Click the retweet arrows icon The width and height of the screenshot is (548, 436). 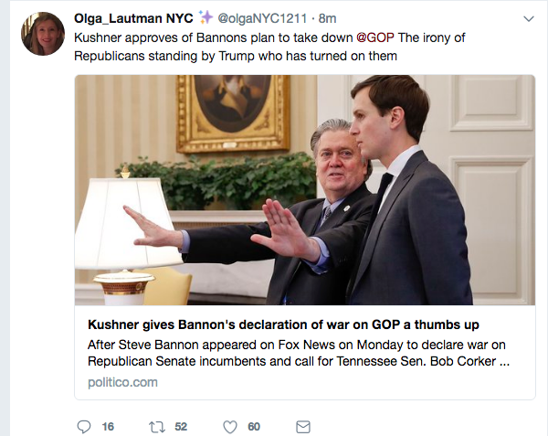158,427
